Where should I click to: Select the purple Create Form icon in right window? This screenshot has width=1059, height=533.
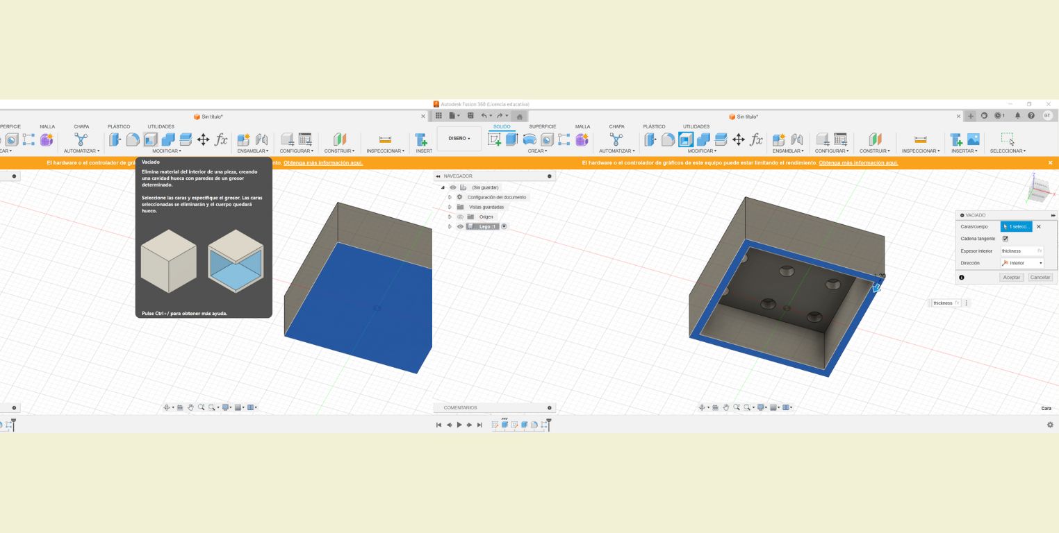(x=582, y=139)
